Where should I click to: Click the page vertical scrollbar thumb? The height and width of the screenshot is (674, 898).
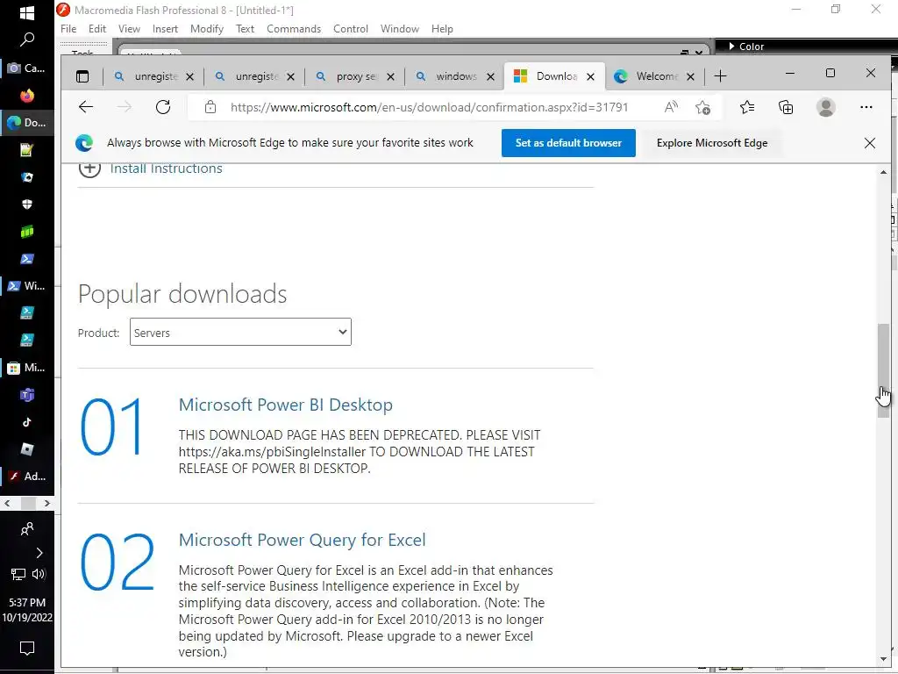click(x=883, y=371)
